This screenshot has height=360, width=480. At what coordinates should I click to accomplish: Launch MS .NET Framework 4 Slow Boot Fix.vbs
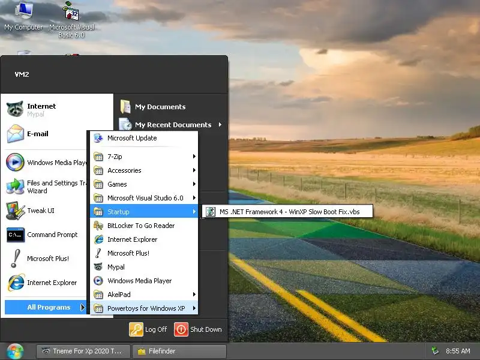pos(287,212)
